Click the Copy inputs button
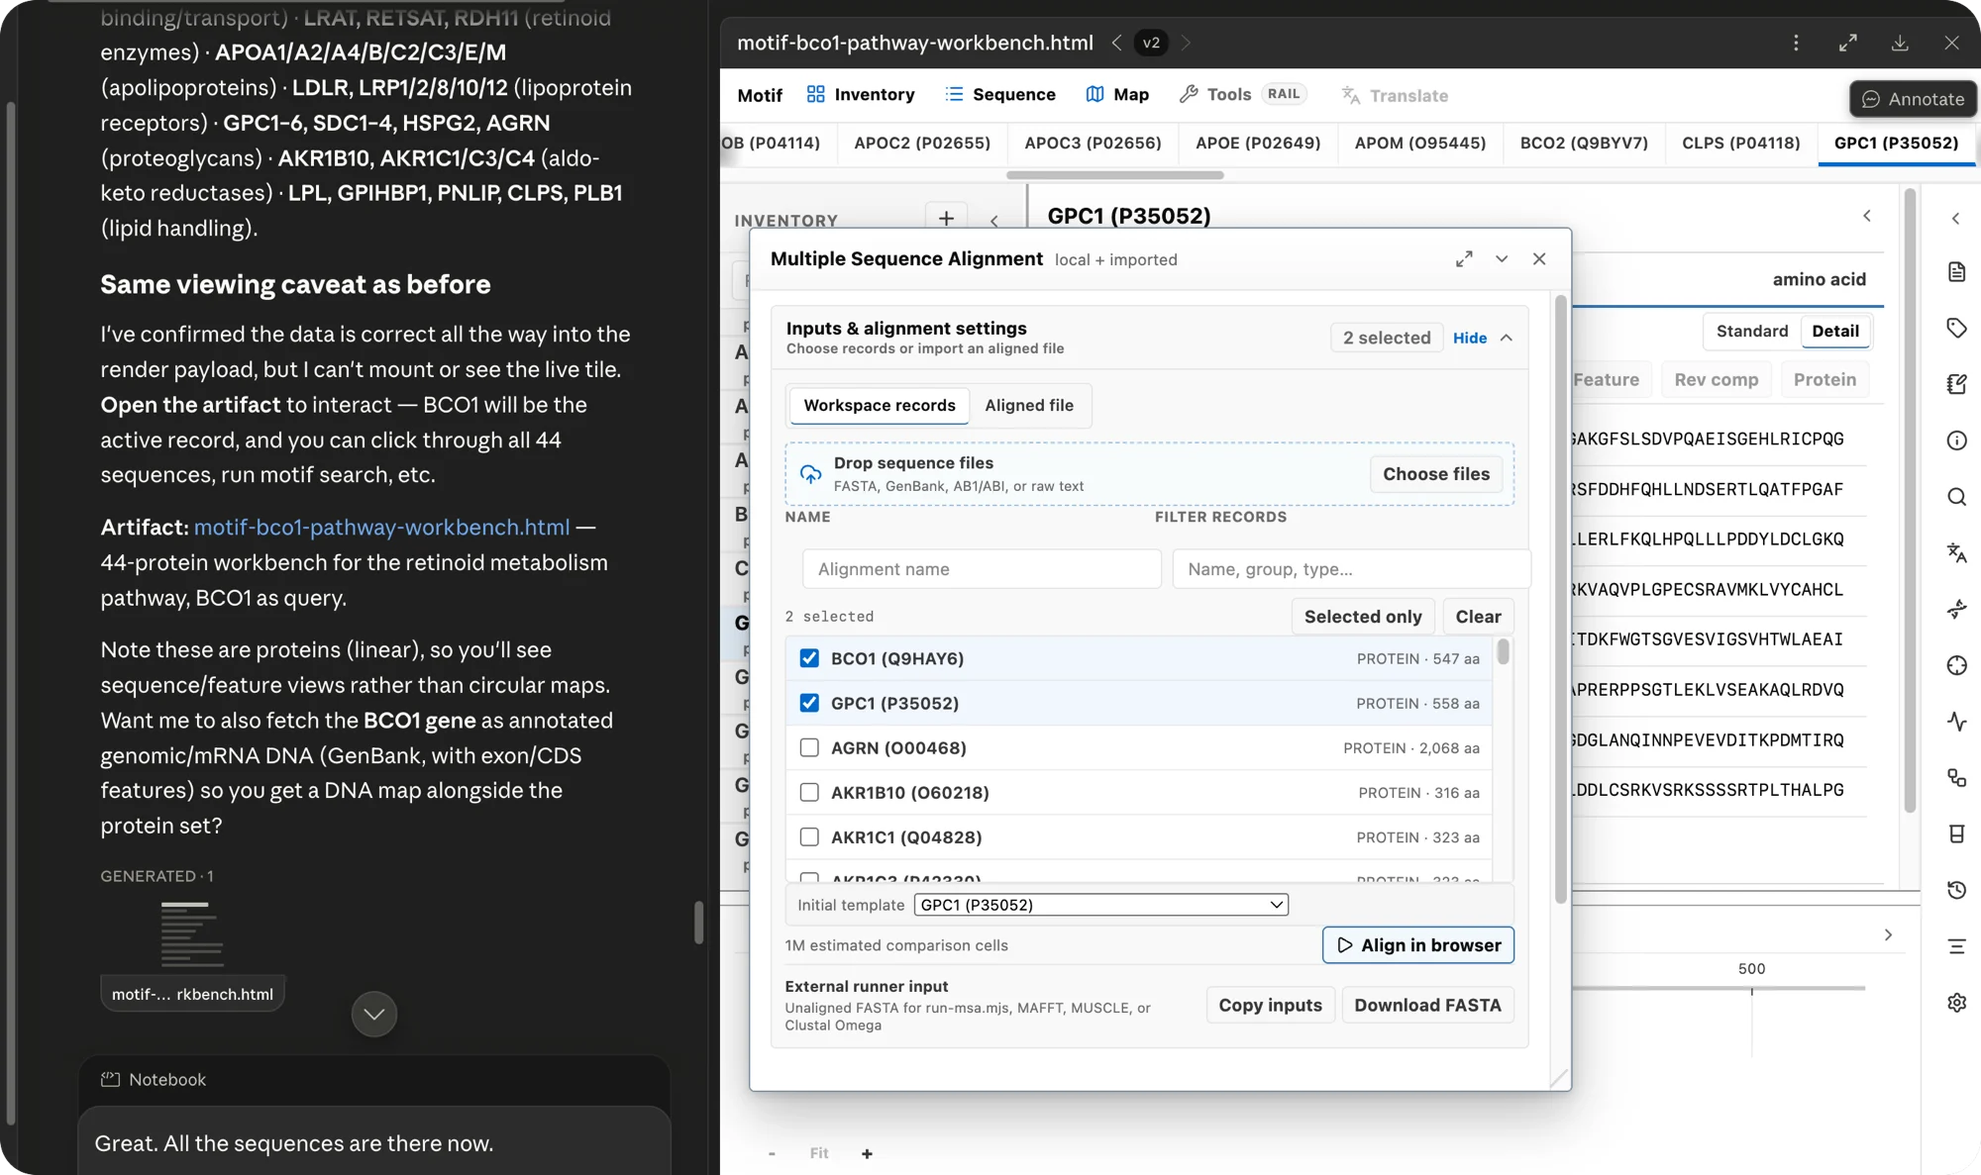This screenshot has height=1175, width=1981. tap(1270, 1005)
